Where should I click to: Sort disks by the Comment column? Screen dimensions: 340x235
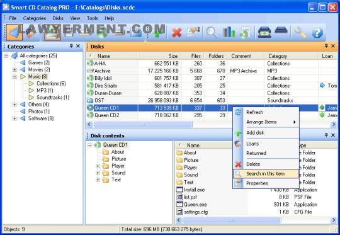point(246,56)
